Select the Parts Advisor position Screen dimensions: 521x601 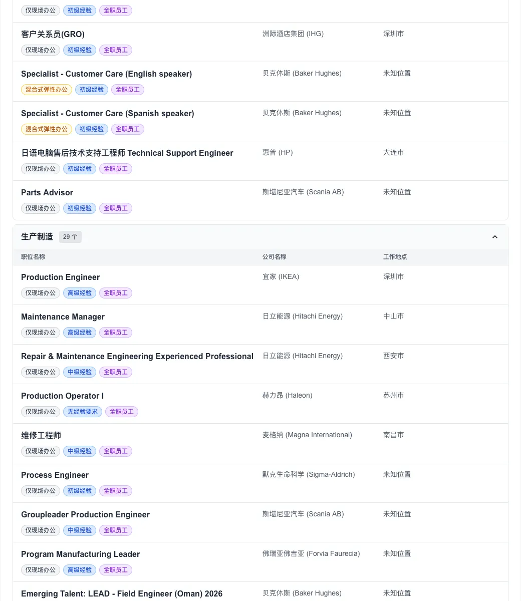[47, 193]
